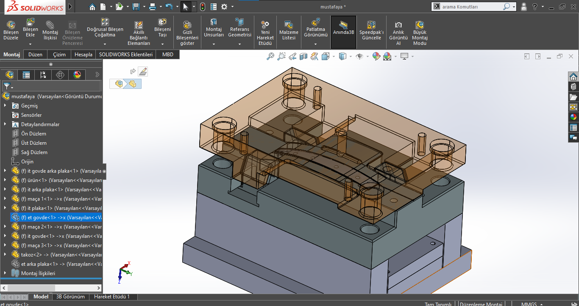Expand the Geçmiş tree node
Viewport: 579px width, 306px height.
[5, 106]
